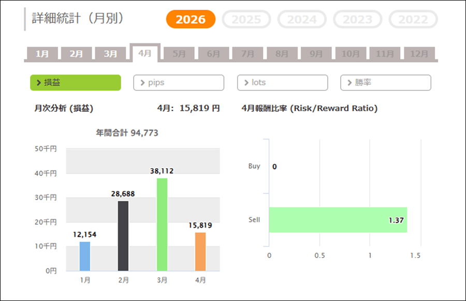The height and width of the screenshot is (301, 466).
Task: Display the 勝率 statistics view
Action: click(385, 83)
